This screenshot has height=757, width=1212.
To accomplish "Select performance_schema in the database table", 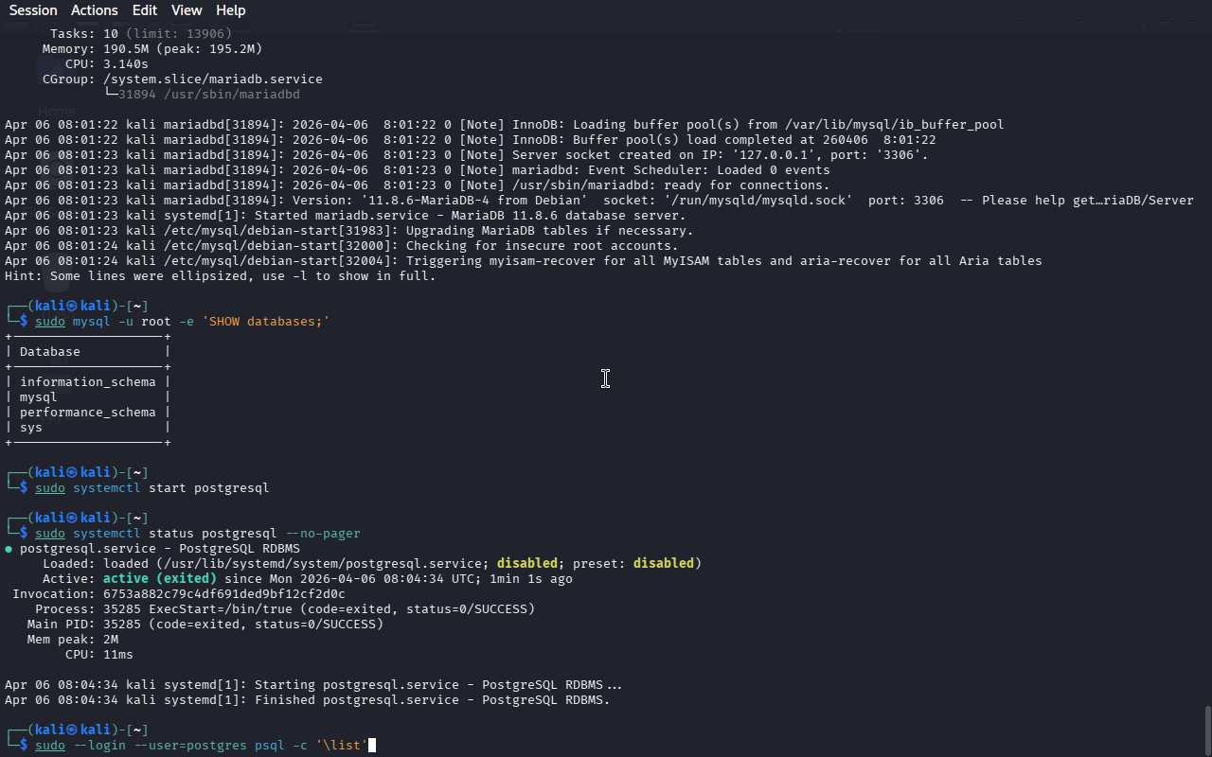I will click(87, 413).
